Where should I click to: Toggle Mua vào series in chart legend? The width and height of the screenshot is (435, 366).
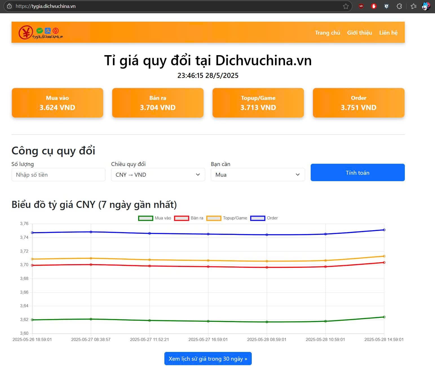point(154,218)
